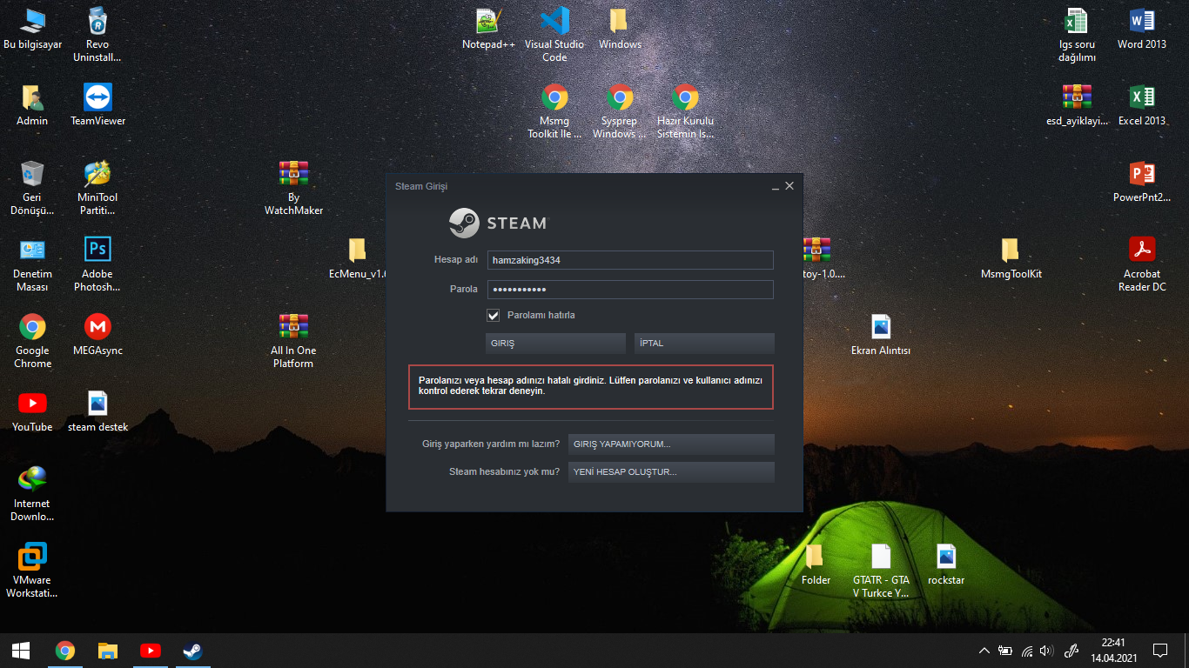Select the Ekran Alıntısı image file
The height and width of the screenshot is (668, 1189).
pyautogui.click(x=881, y=335)
